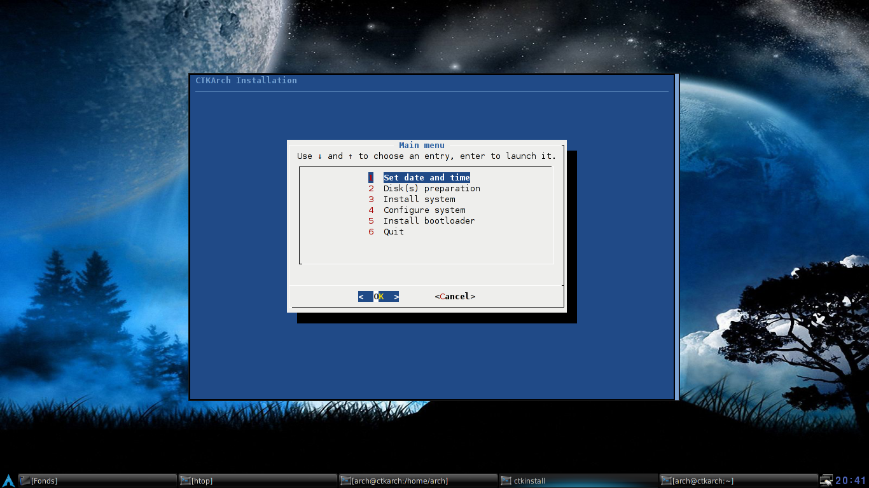
Task: Choose "Configure system" in main menu
Action: (x=424, y=210)
